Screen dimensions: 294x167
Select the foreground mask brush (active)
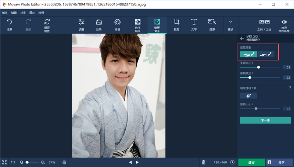coord(249,54)
